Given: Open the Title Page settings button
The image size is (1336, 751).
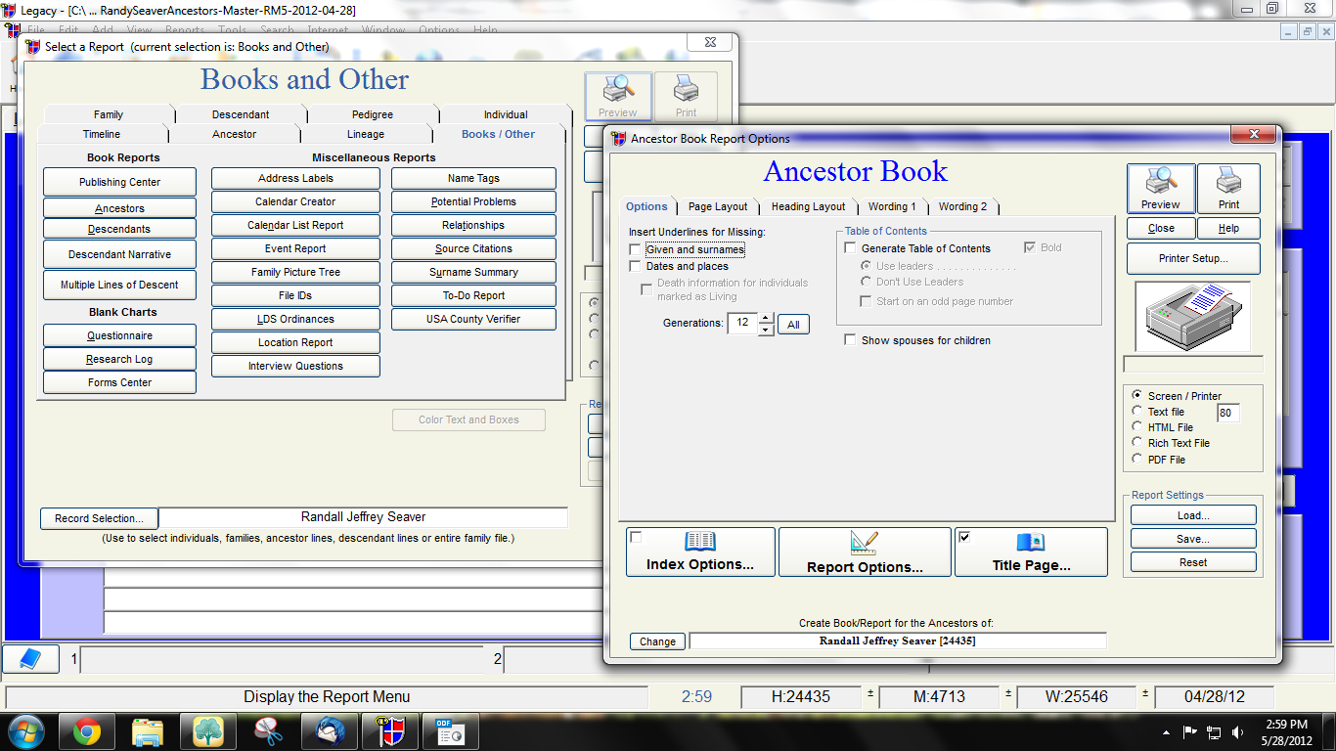Looking at the screenshot, I should [x=1031, y=552].
